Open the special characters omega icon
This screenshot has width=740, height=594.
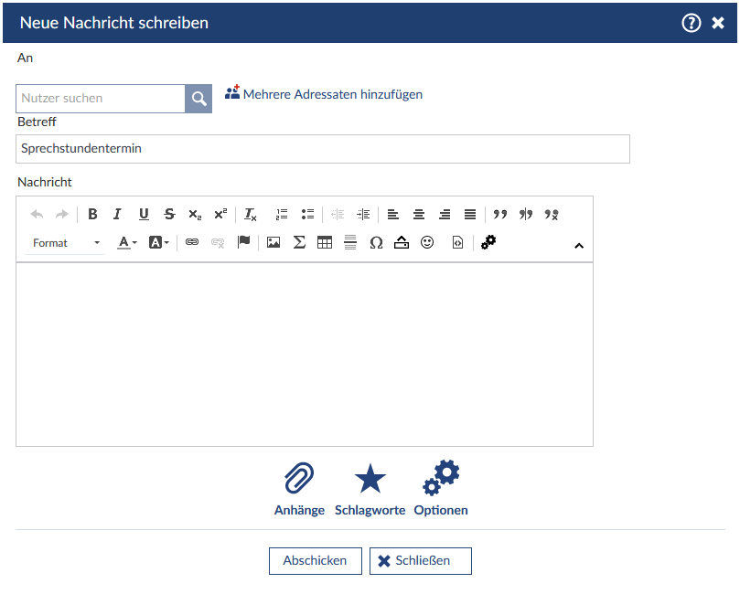point(376,243)
